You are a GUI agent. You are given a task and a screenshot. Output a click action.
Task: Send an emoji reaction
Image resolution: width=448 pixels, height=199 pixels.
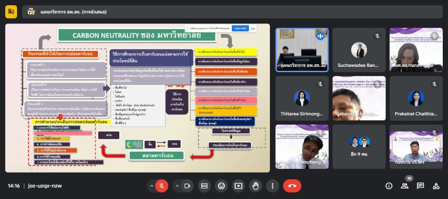pos(221,186)
